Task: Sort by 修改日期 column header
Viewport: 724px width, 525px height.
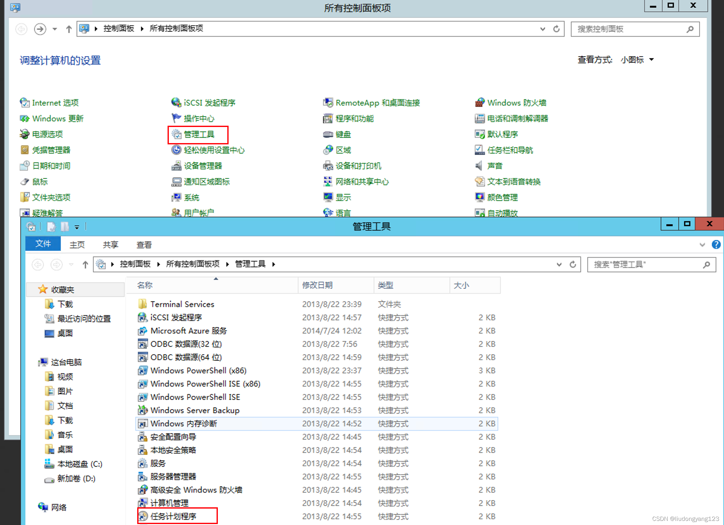Action: pyautogui.click(x=336, y=285)
